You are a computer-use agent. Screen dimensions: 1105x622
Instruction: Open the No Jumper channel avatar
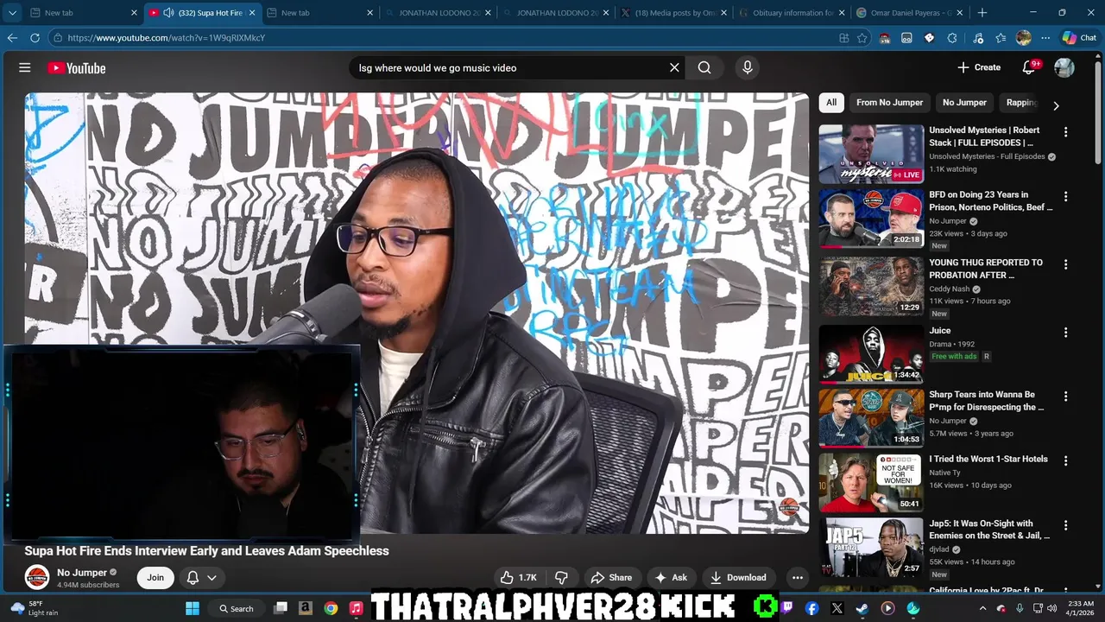click(37, 577)
